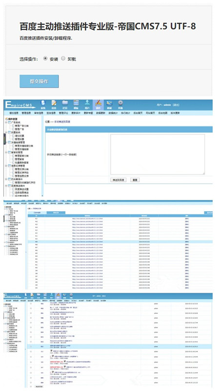The height and width of the screenshot is (391, 216).
Task: Collapse 信息反馈管理 tree node on 手动推送 page
Action: click(x=6, y=166)
